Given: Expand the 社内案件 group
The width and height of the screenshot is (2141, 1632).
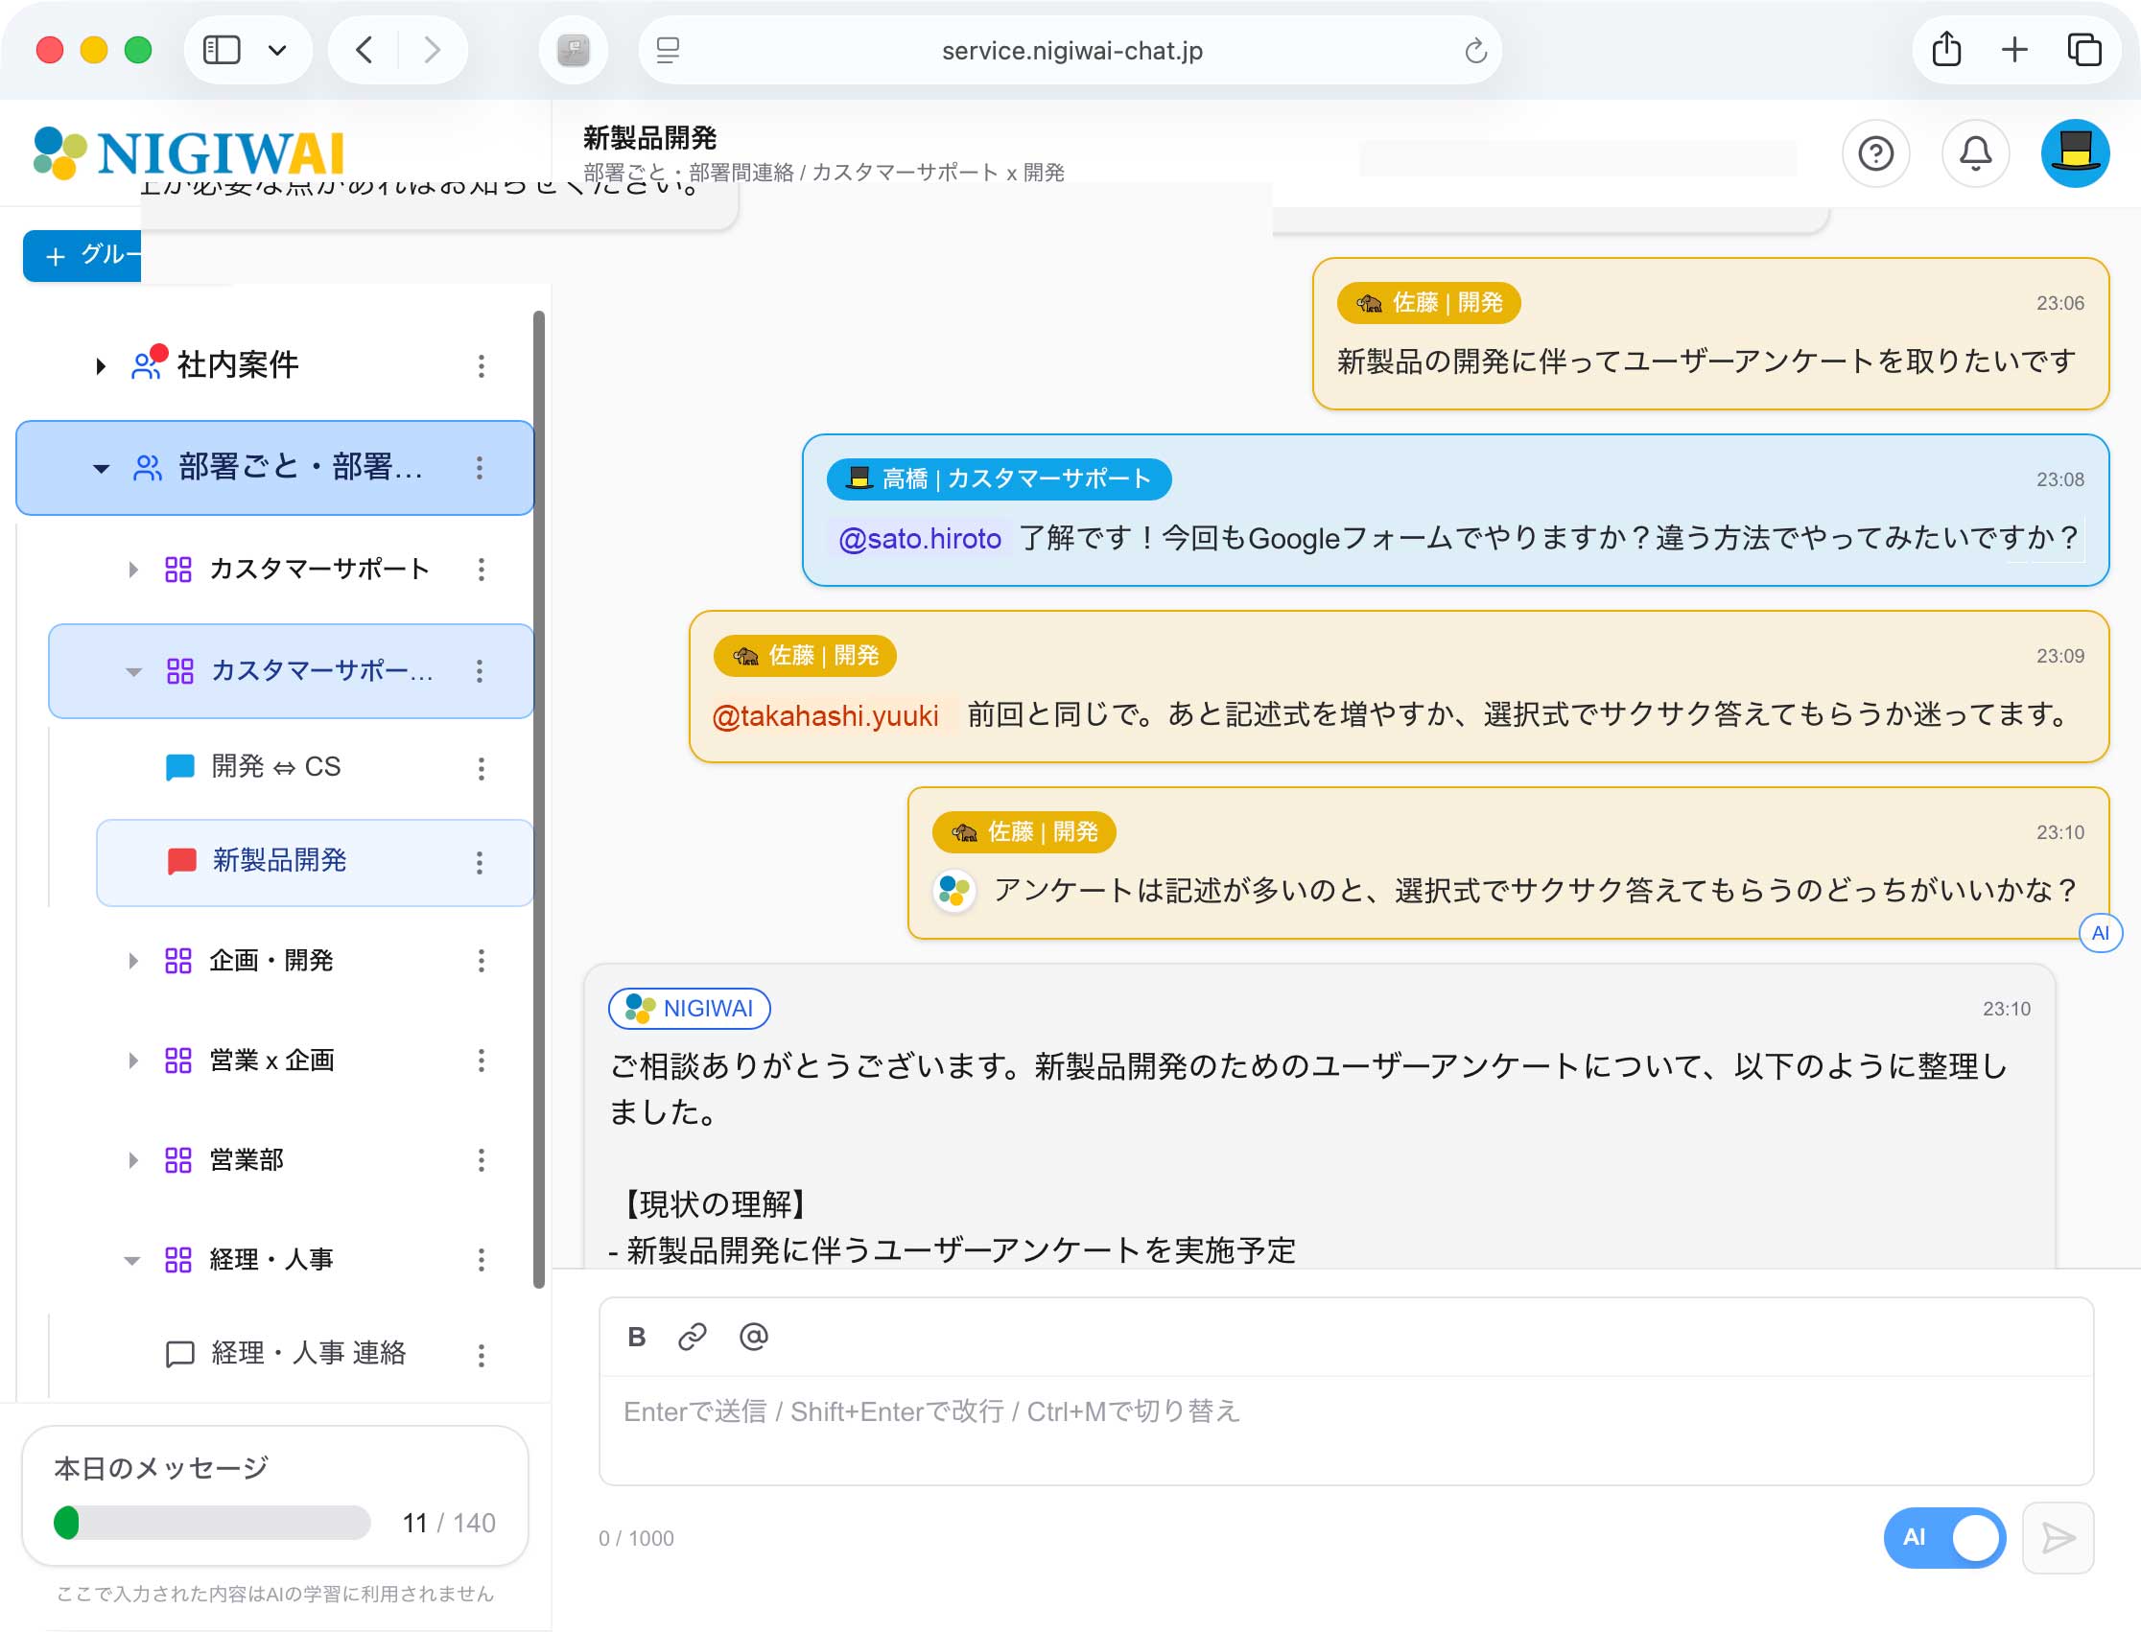Looking at the screenshot, I should point(100,365).
